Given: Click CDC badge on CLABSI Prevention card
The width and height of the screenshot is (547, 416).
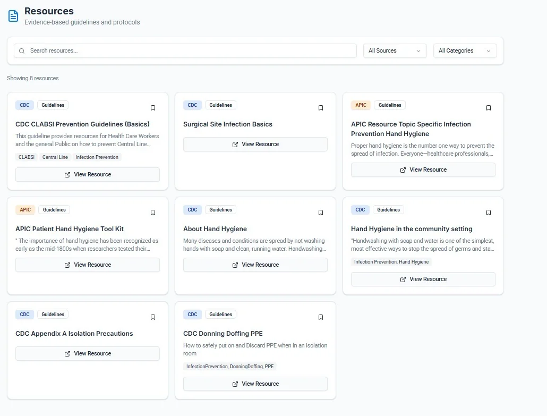Looking at the screenshot, I should click(x=25, y=105).
